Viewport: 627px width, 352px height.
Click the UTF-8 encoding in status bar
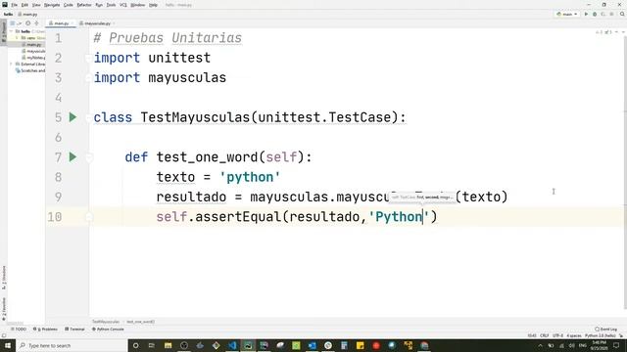pos(557,336)
